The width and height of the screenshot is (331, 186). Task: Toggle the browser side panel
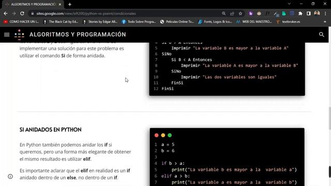click(x=309, y=13)
